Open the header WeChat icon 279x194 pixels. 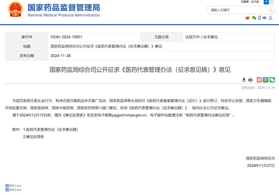point(254,18)
